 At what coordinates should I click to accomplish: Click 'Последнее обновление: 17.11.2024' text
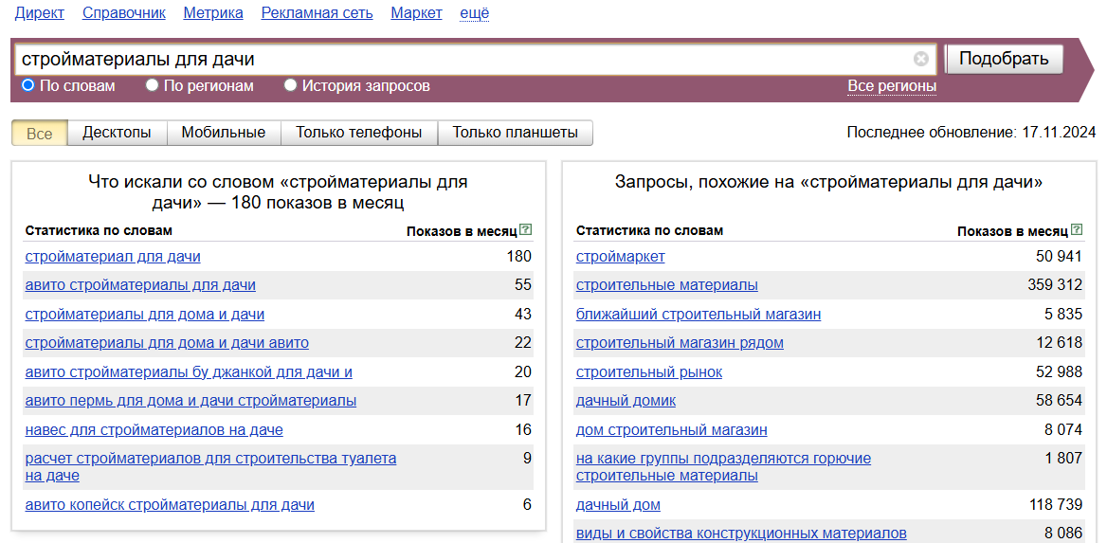[971, 132]
